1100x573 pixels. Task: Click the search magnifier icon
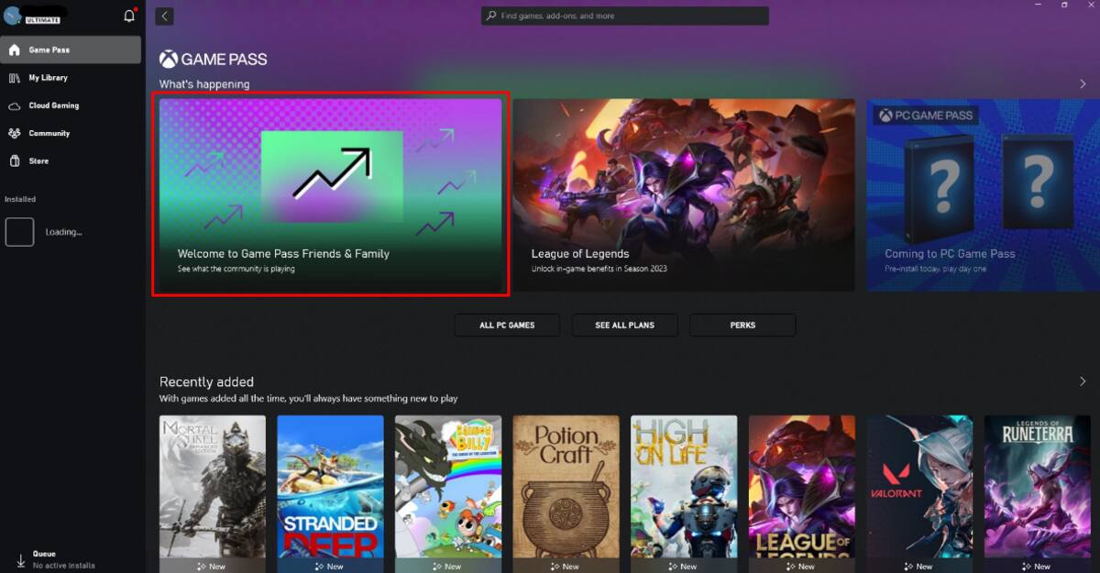click(x=492, y=16)
